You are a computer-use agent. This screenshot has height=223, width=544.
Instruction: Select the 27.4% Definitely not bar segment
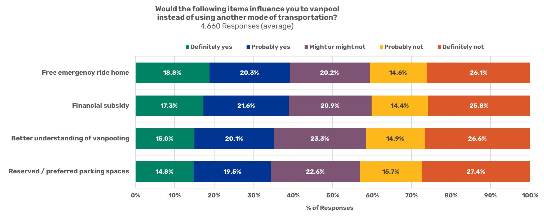[x=476, y=172]
